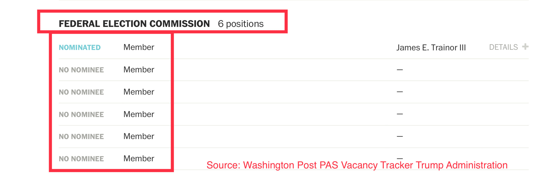Click the second NO NOMINEE status label
This screenshot has width=557, height=179.
coord(81,92)
